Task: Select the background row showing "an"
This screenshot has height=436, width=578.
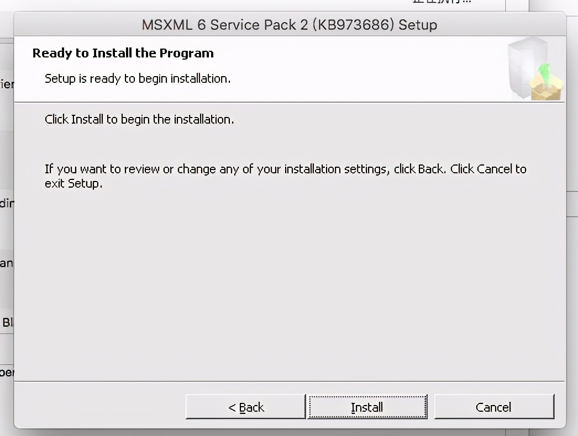Action: tap(6, 263)
